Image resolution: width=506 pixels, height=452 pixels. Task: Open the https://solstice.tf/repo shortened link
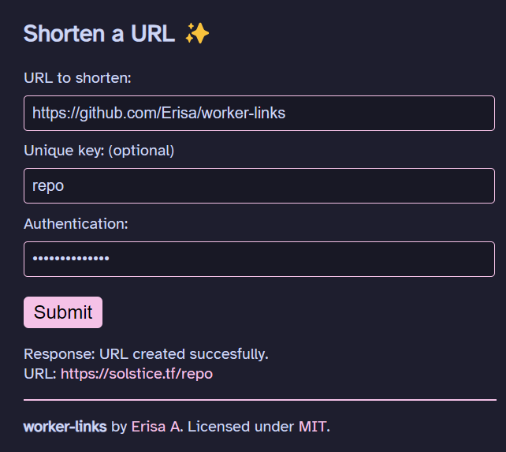click(136, 373)
